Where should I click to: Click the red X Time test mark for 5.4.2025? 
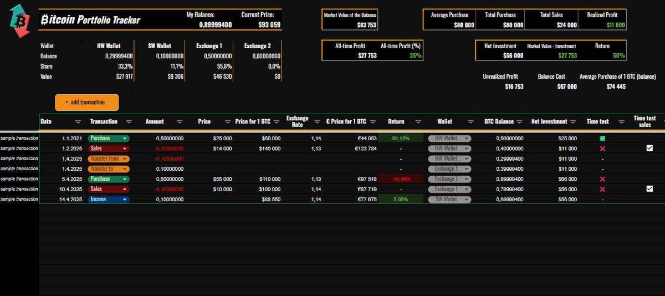(602, 179)
